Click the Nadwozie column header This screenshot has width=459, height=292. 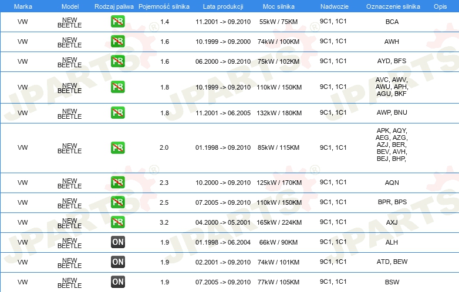point(335,6)
